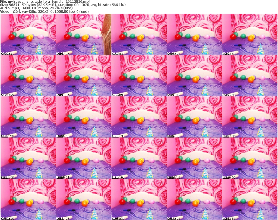278x220 pixels.
Task: Select the thumbnail stamped 00:07:00
Action: [194, 117]
